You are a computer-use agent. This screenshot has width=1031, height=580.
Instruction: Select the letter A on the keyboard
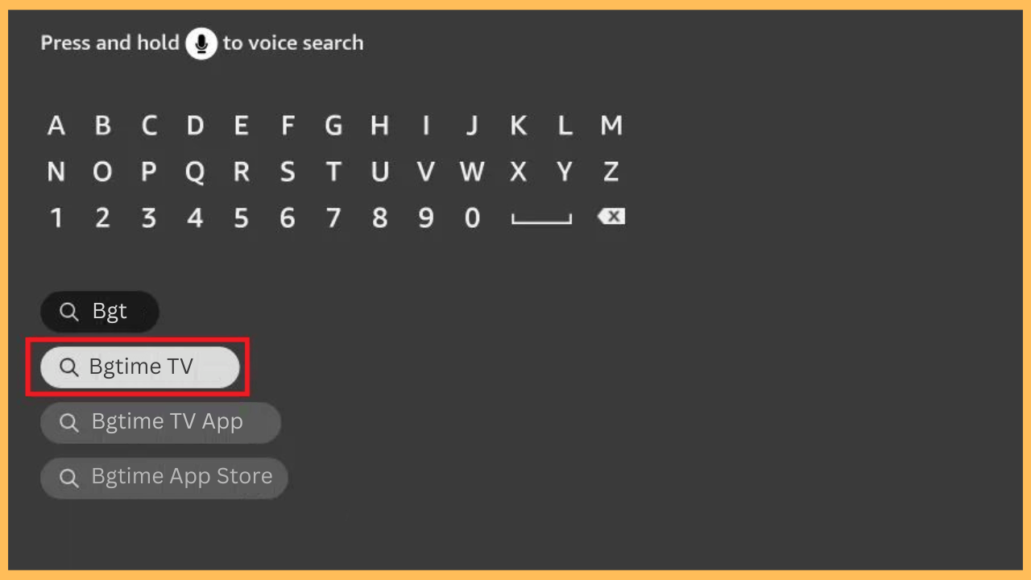click(56, 126)
